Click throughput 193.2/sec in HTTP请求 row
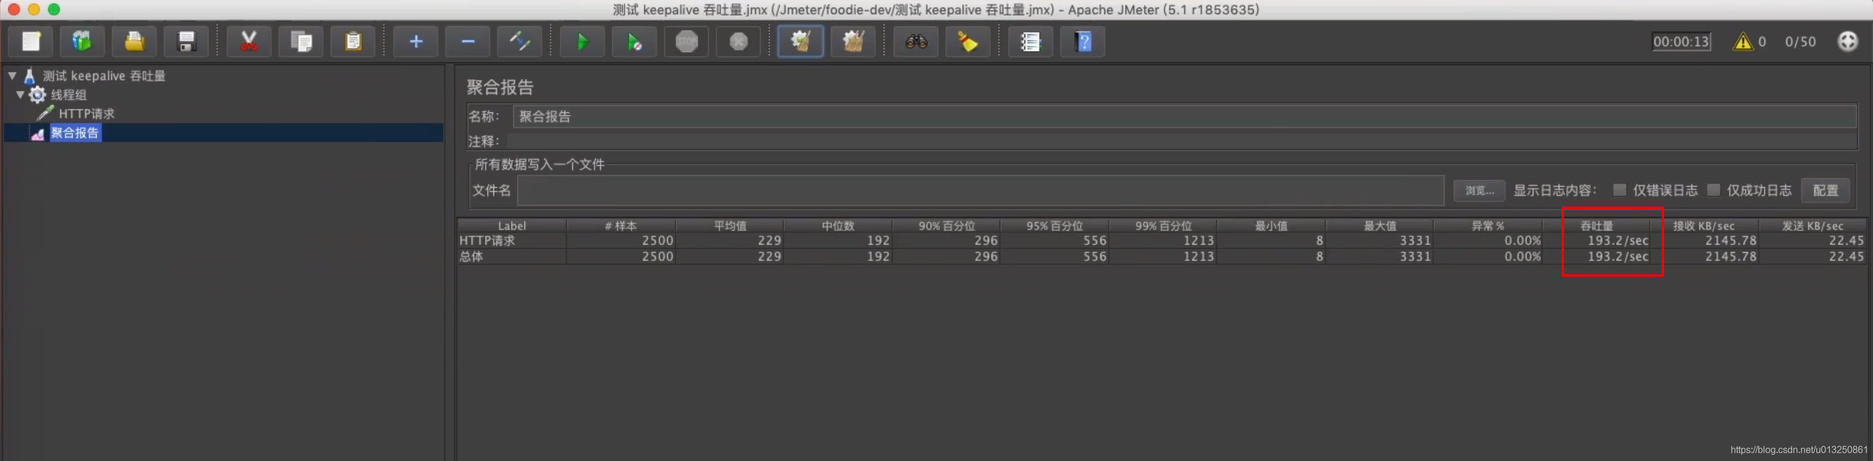 coord(1618,240)
